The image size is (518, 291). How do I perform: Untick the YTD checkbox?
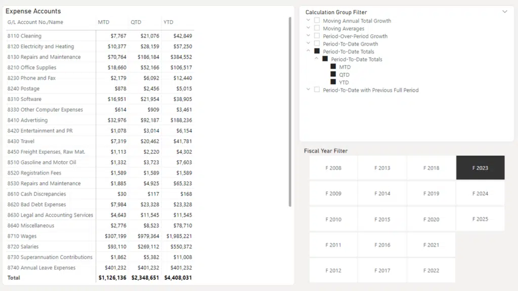click(333, 82)
